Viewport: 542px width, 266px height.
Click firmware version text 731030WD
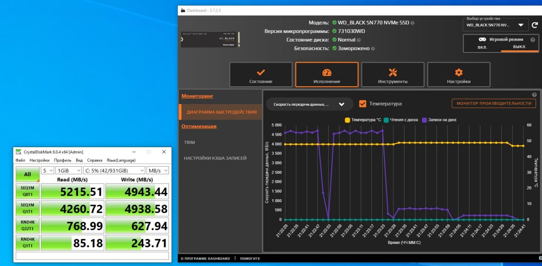pos(351,31)
